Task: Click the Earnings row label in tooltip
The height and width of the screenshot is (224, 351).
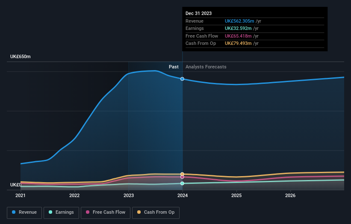Action: (195, 28)
